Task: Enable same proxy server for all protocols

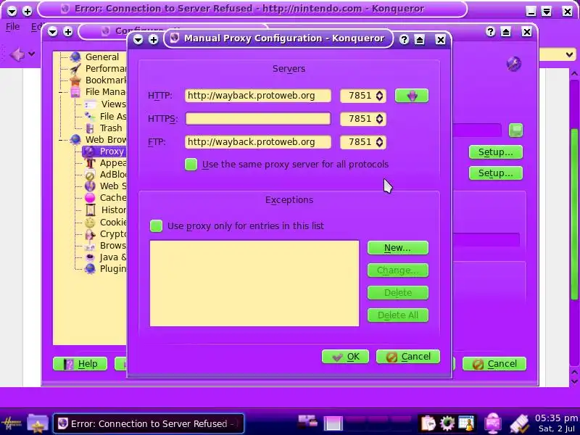Action: click(x=191, y=165)
